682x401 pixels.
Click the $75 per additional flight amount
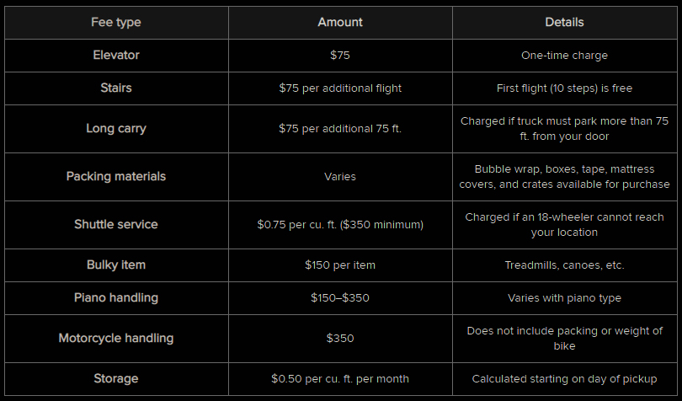point(340,88)
